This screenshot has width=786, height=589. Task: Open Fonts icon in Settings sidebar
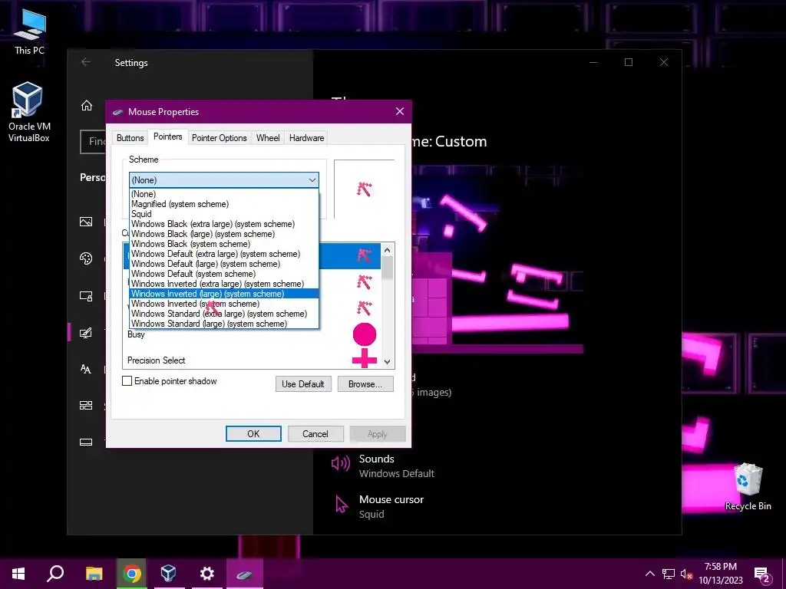(86, 369)
